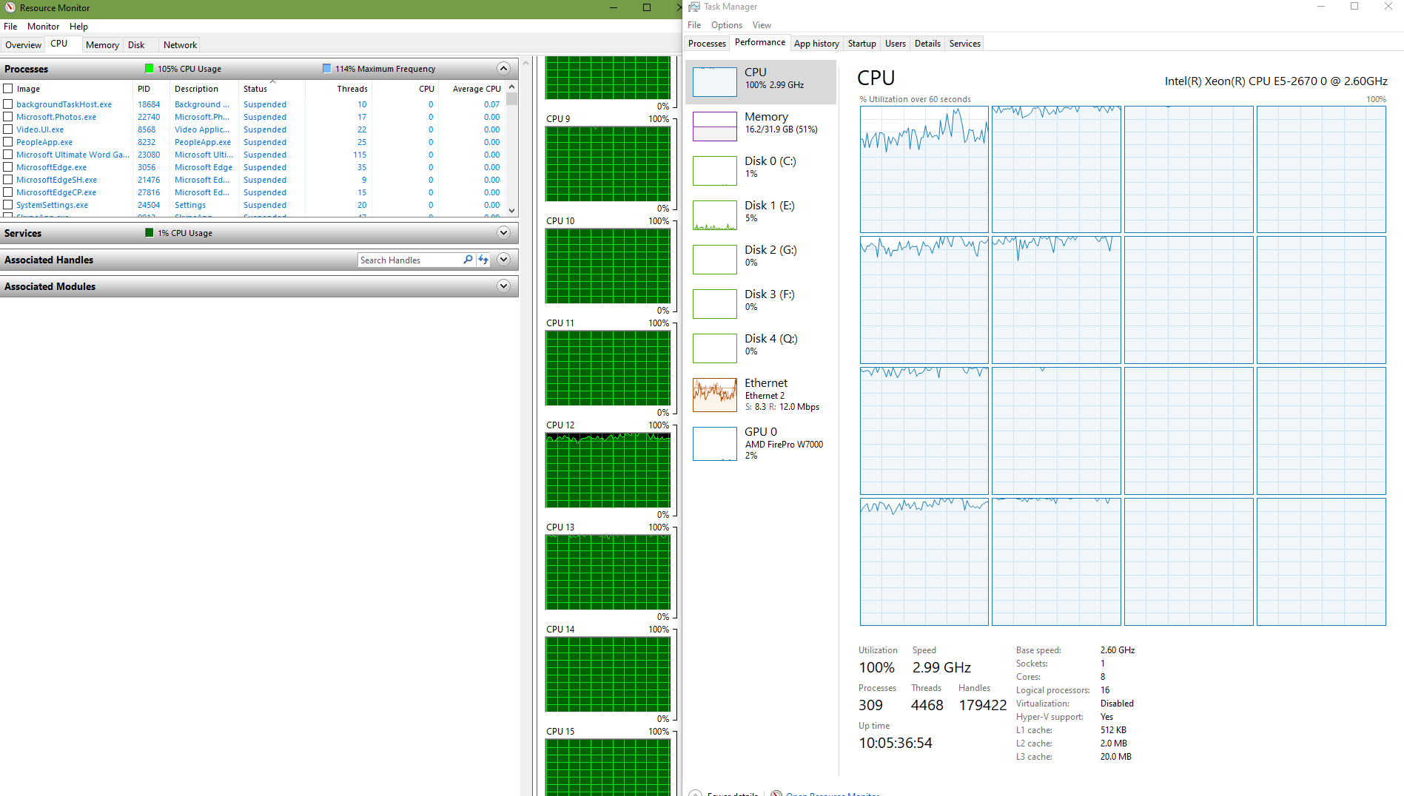1404x796 pixels.
Task: Click the Task Manager app icon in title bar
Action: 694,7
